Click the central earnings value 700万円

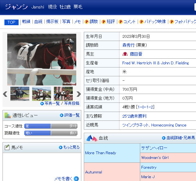click(130, 90)
